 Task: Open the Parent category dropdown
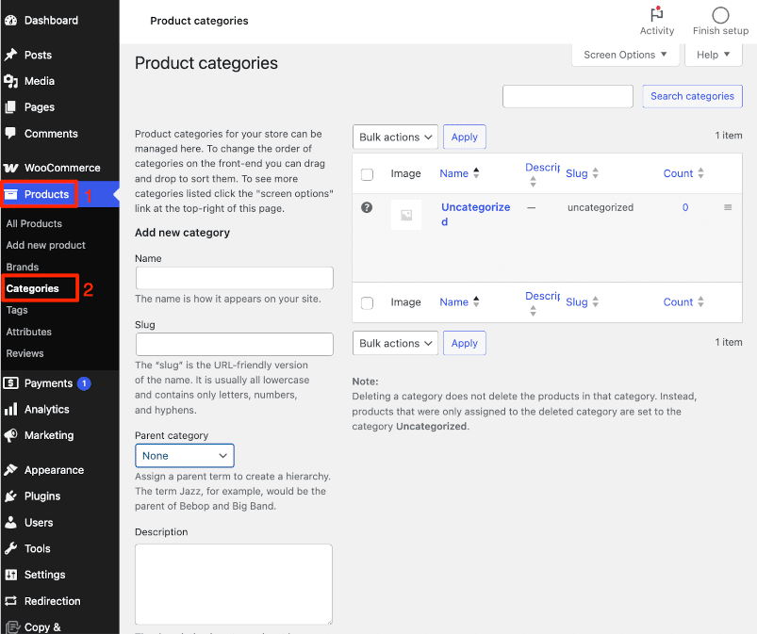click(185, 455)
